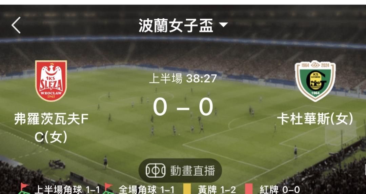Tap the 上半場 38:27 match clock
The image size is (366, 194).
183,79
